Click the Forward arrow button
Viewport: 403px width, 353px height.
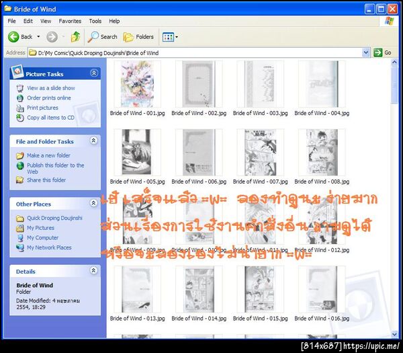[x=52, y=37]
